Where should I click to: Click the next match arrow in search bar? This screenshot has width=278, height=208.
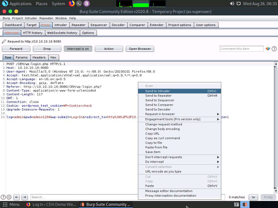coord(24,197)
